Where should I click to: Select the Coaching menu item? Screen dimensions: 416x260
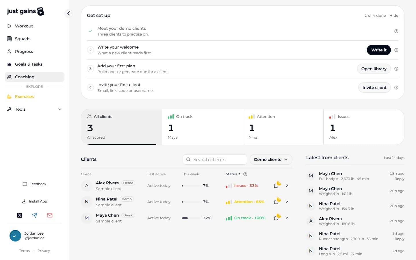click(x=34, y=77)
